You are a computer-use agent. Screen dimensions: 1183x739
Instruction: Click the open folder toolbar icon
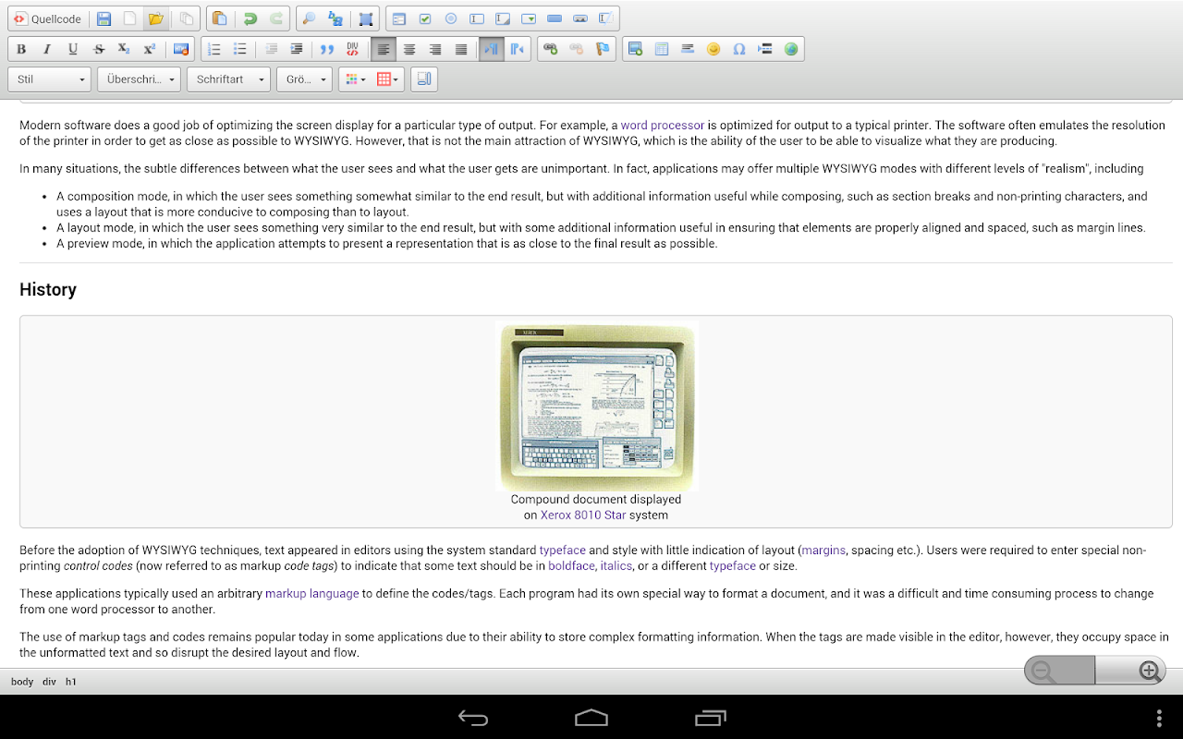pyautogui.click(x=156, y=18)
